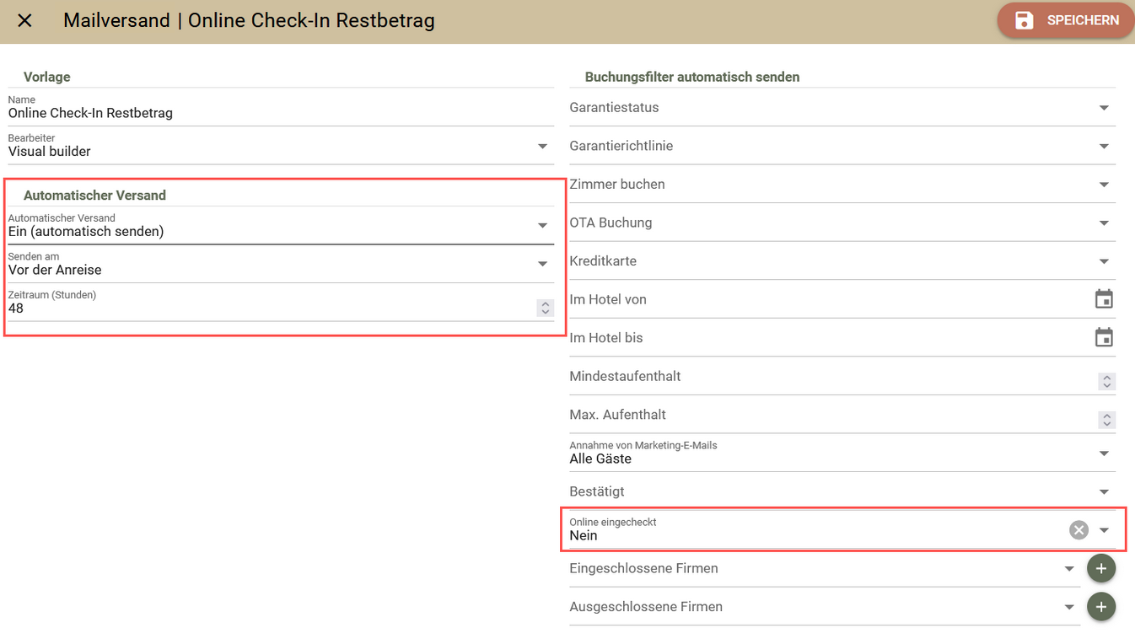1135x644 pixels.
Task: Expand the Garantiestatus dropdown
Action: (842, 108)
